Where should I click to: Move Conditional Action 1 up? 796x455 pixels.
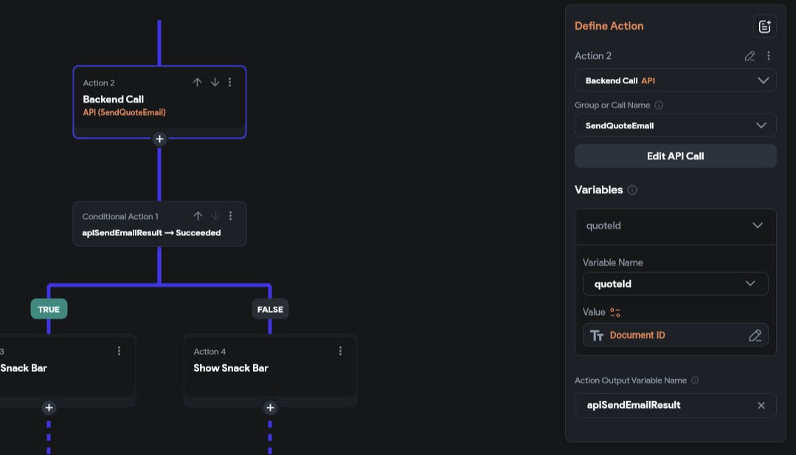point(198,216)
